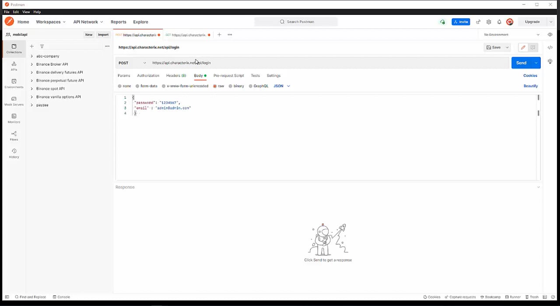The width and height of the screenshot is (560, 306).
Task: Click the Send button
Action: [521, 63]
